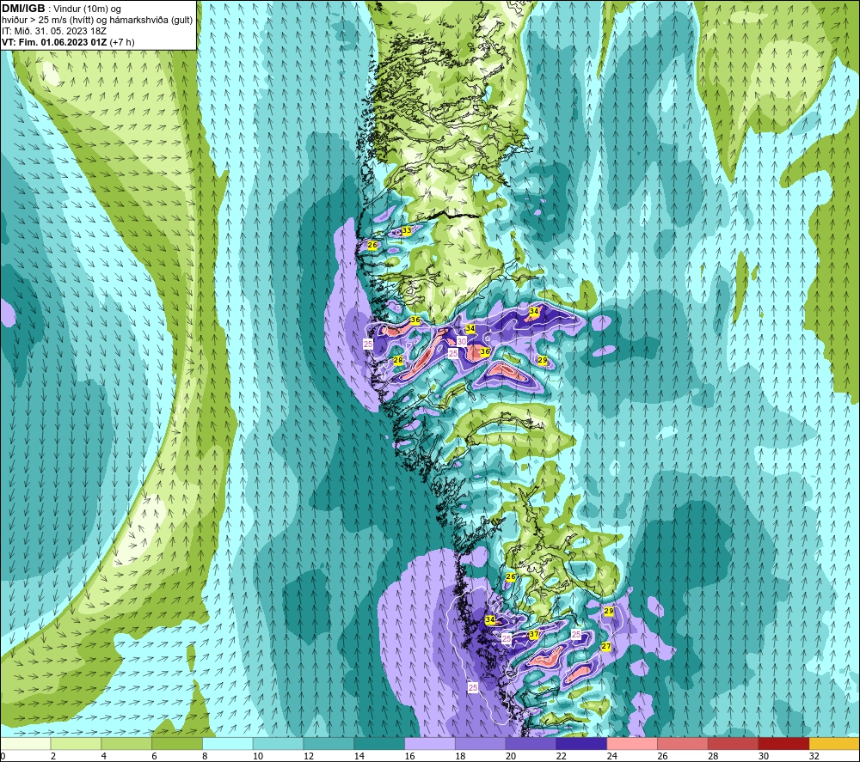Click the legend scale number '8'

tap(205, 756)
